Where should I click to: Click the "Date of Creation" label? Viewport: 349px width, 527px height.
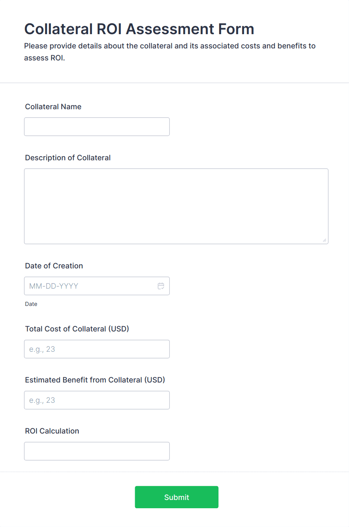click(x=54, y=266)
